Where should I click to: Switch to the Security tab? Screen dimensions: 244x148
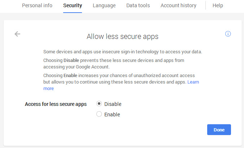pos(73,5)
